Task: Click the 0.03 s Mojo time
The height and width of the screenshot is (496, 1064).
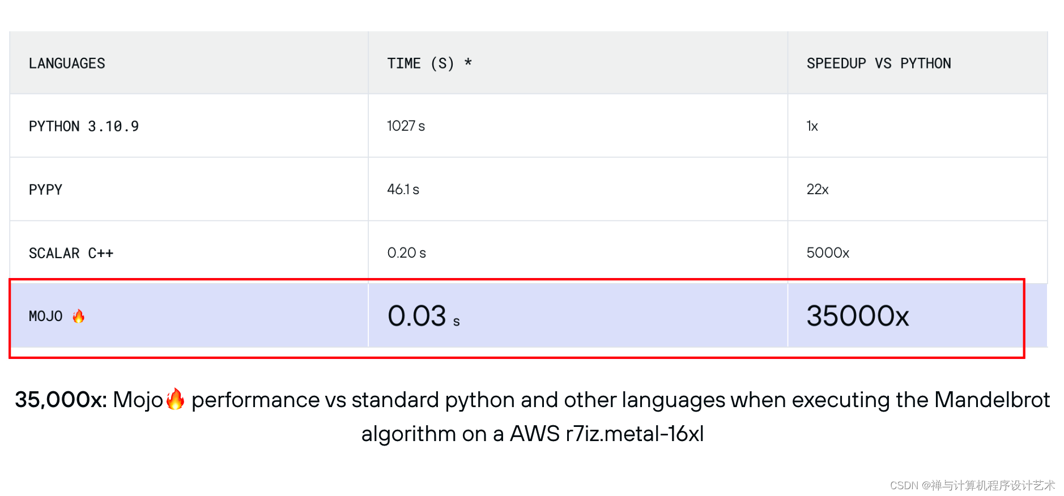Action: click(423, 316)
